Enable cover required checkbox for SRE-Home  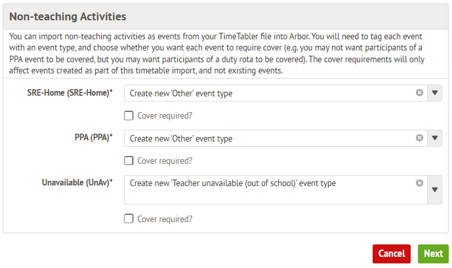(x=129, y=116)
